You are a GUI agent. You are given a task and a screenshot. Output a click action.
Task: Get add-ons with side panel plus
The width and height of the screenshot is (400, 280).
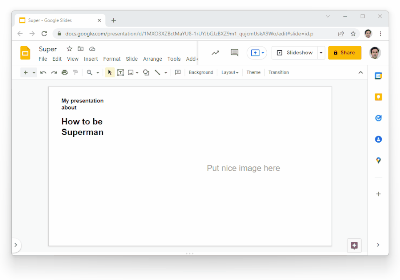[378, 194]
